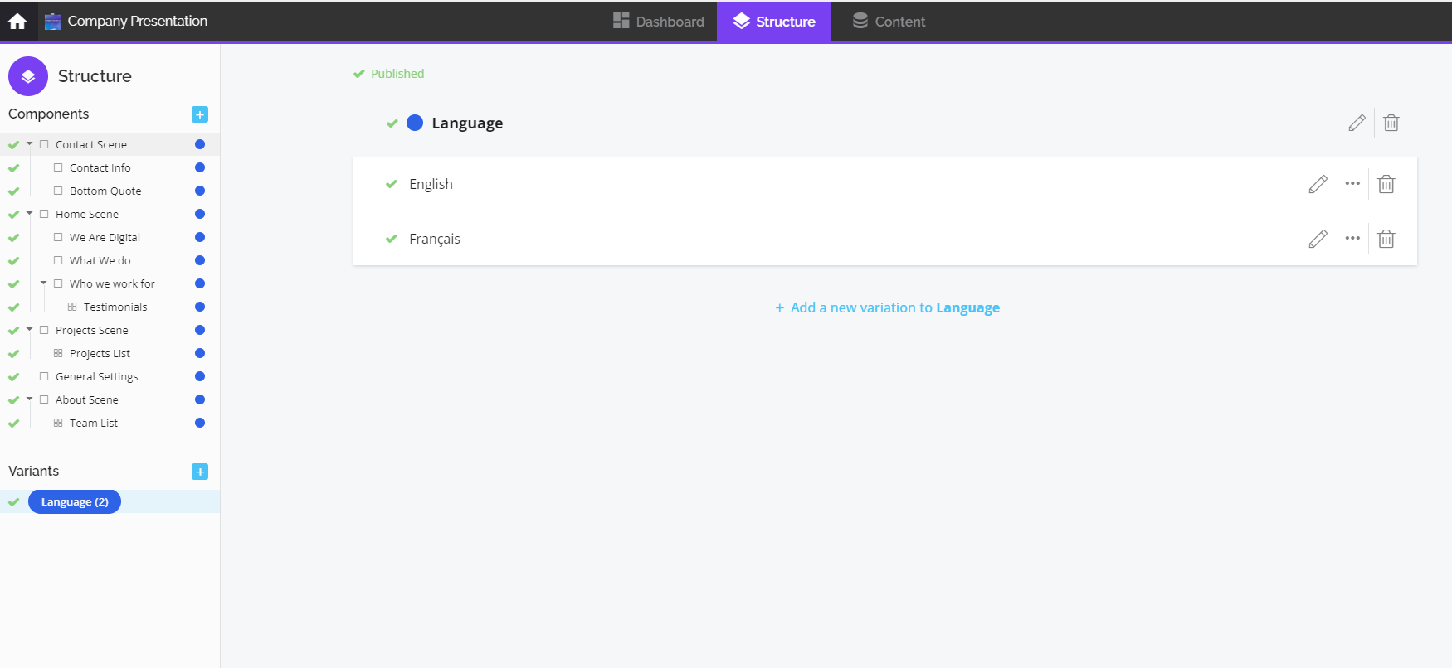
Task: Delete the English variation
Action: click(x=1386, y=184)
